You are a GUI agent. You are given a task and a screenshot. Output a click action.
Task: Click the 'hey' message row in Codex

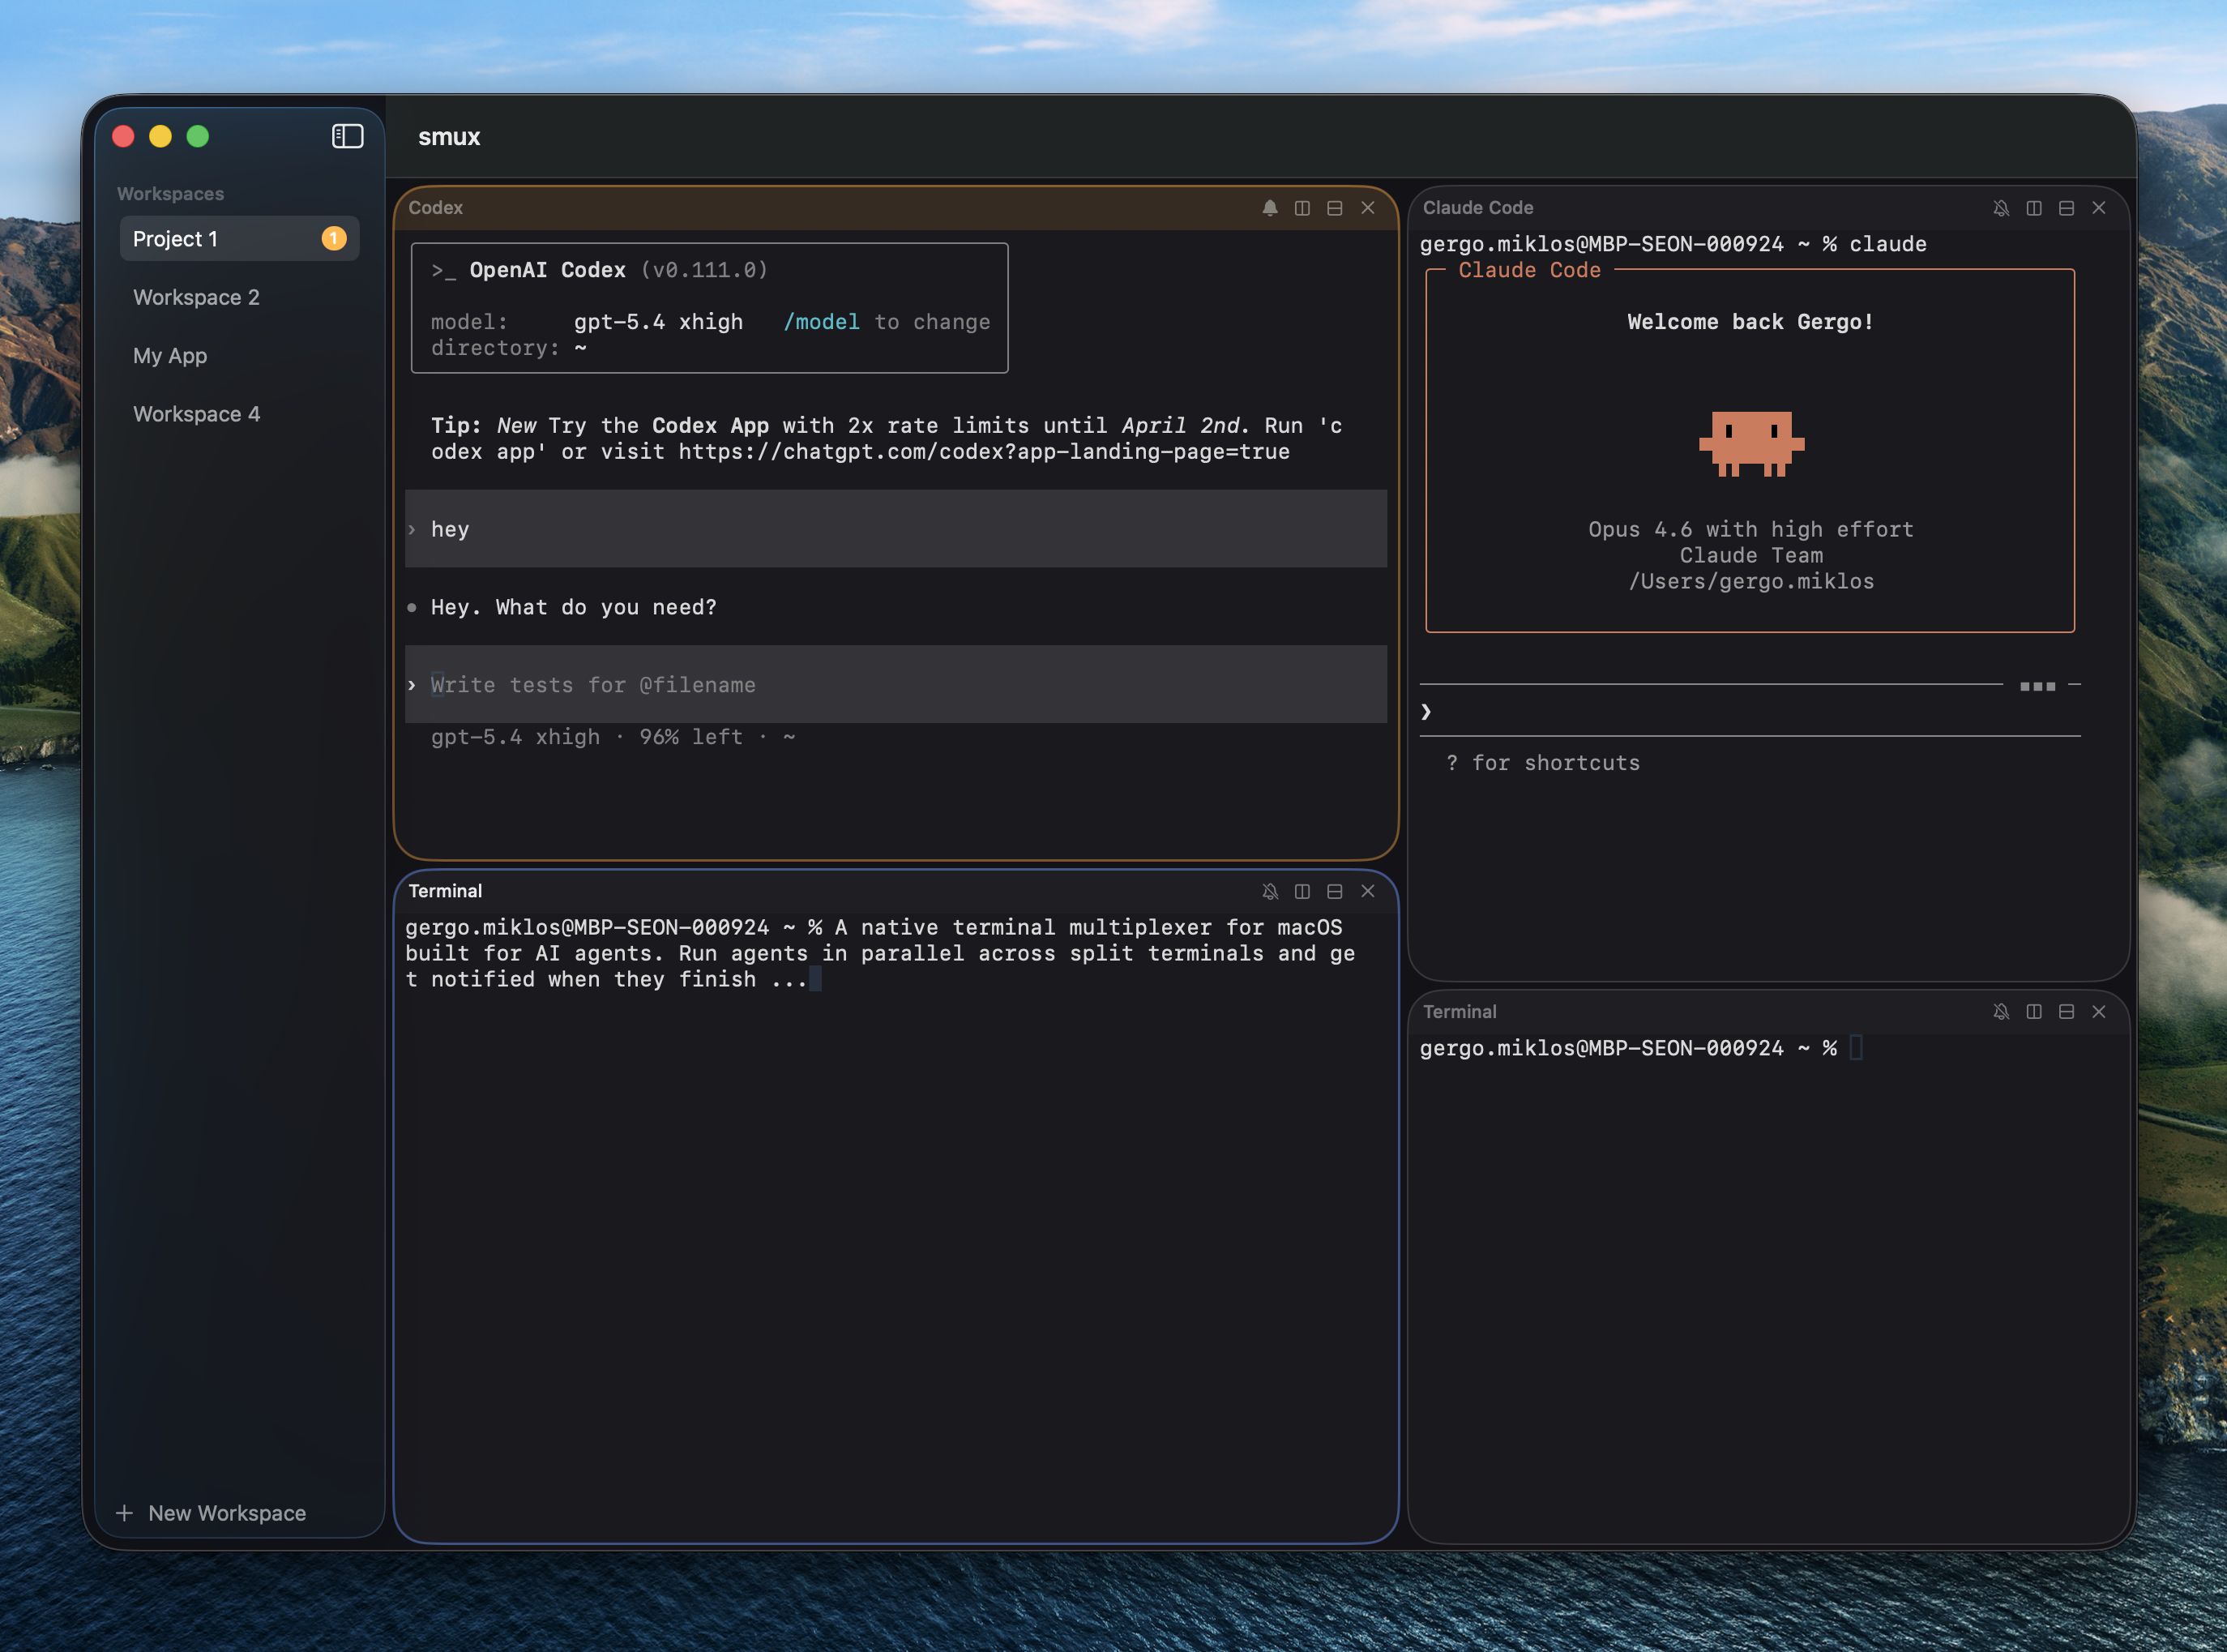pos(896,529)
